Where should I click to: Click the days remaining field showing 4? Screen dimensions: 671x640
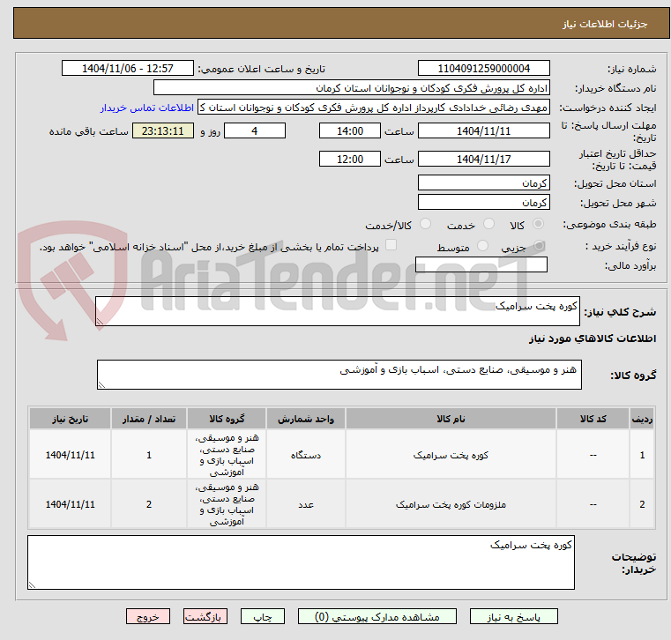(255, 130)
